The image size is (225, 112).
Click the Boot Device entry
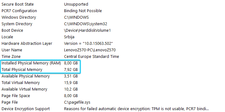(112, 30)
